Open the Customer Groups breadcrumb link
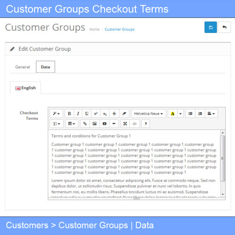Screen dimensions: 235x235 pos(119,29)
